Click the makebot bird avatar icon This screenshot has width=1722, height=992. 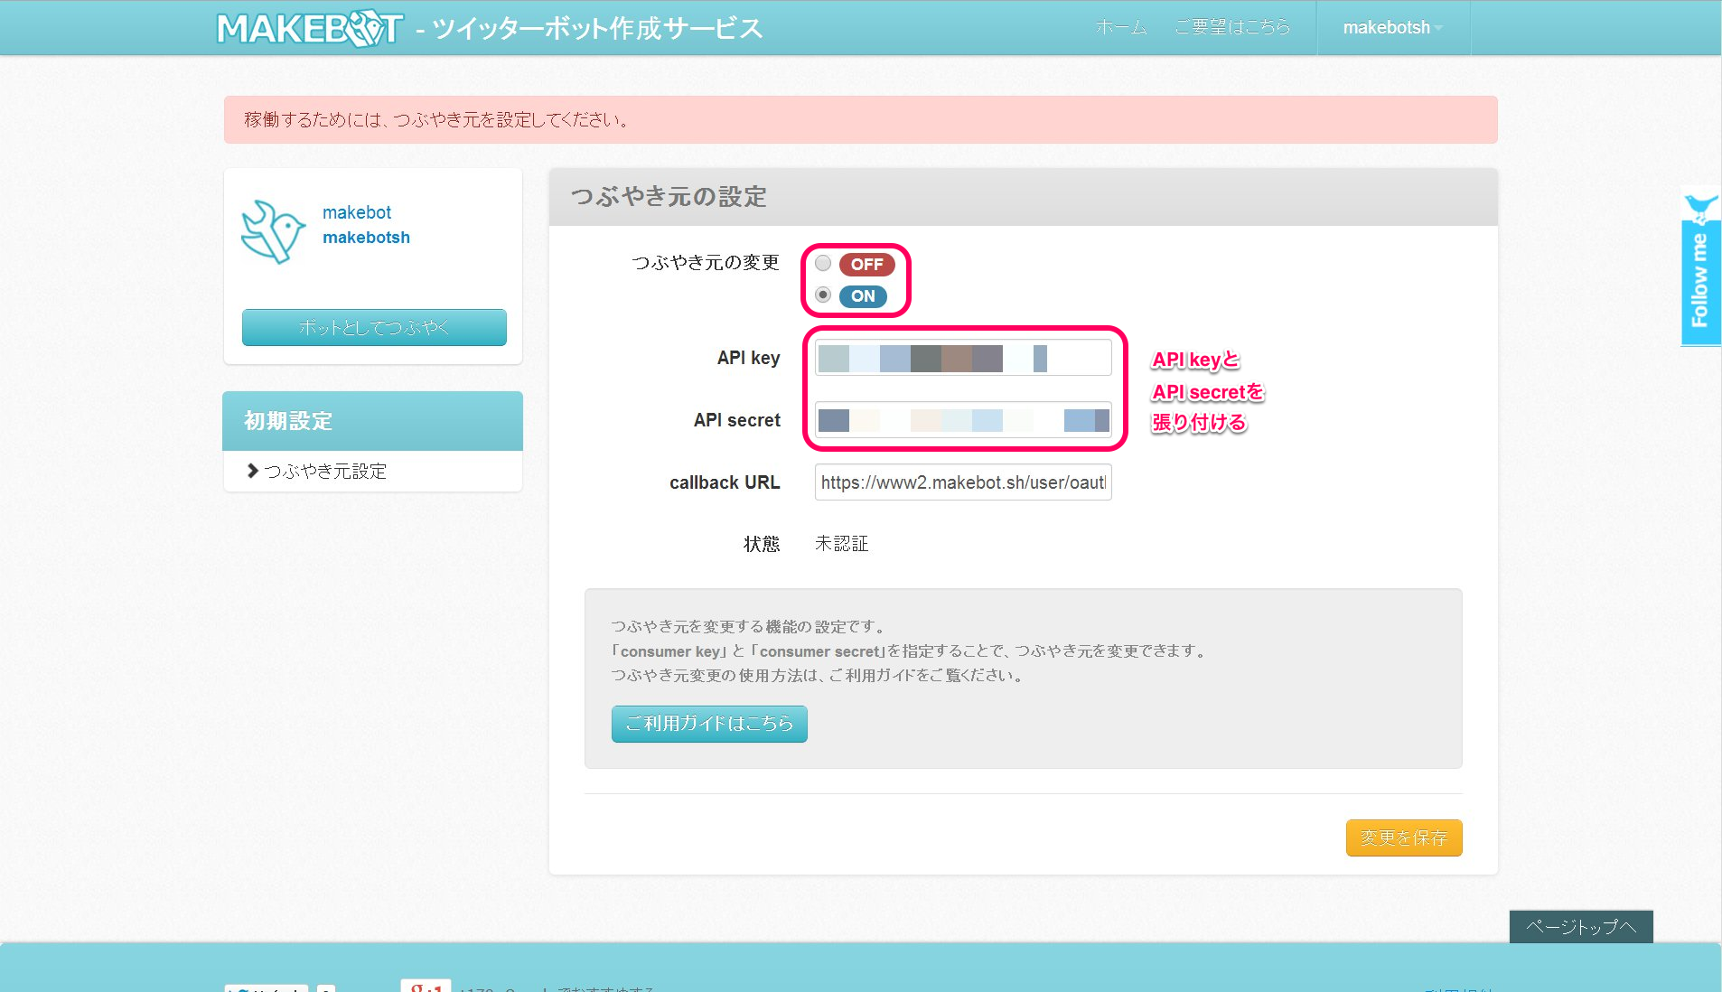273,232
